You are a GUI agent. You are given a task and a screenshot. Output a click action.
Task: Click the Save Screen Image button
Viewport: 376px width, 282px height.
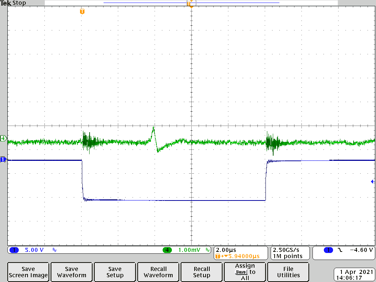(x=28, y=272)
